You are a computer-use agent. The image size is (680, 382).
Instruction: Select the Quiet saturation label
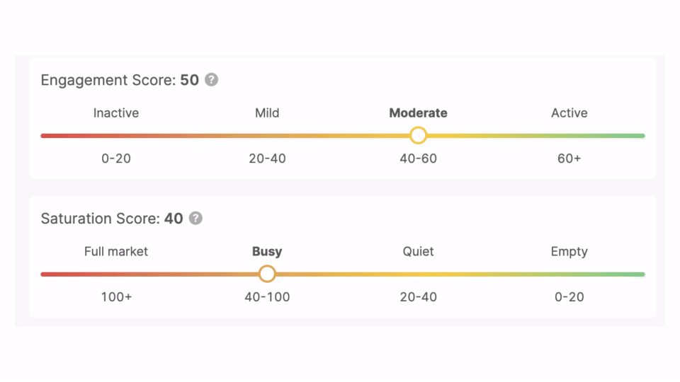tap(418, 252)
